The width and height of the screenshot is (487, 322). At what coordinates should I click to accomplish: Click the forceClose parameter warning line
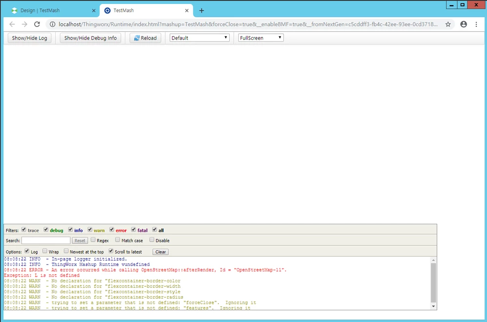point(130,302)
